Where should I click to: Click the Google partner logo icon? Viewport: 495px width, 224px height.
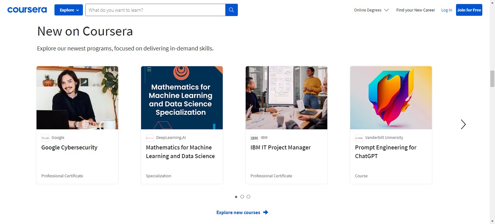(45, 138)
